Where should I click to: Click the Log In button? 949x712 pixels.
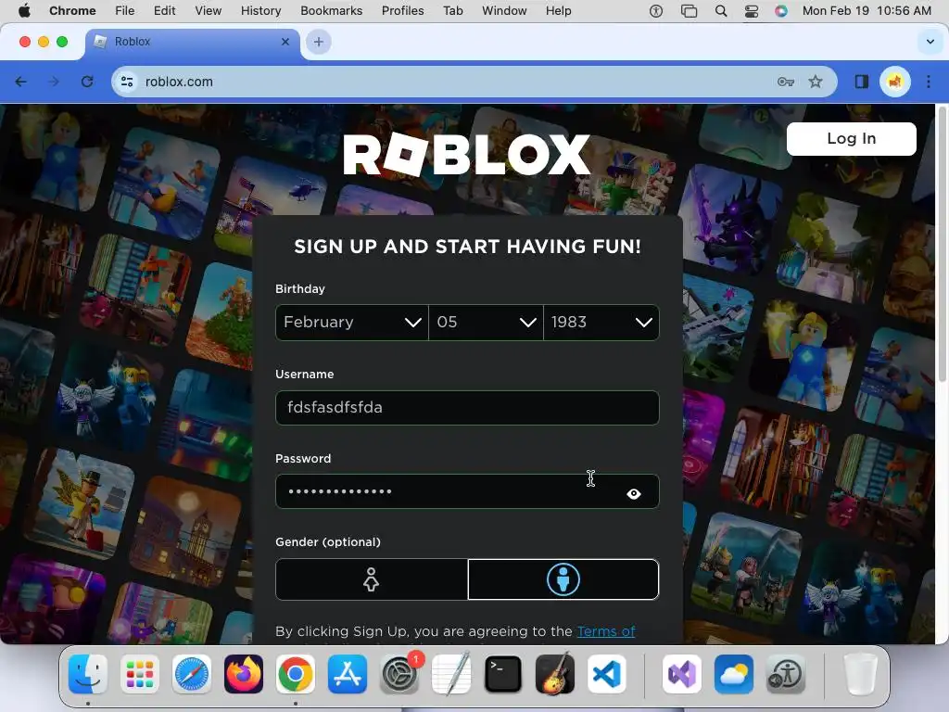[x=851, y=139]
